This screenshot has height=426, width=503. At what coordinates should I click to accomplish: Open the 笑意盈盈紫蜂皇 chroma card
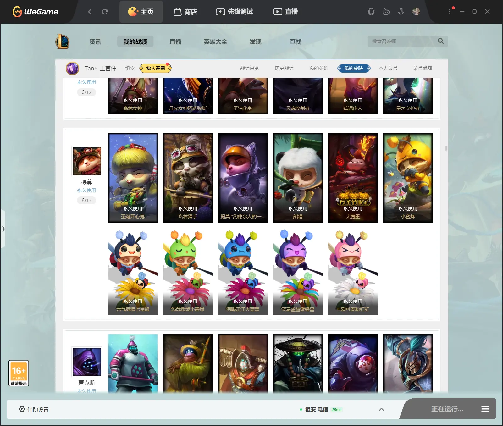pyautogui.click(x=298, y=272)
